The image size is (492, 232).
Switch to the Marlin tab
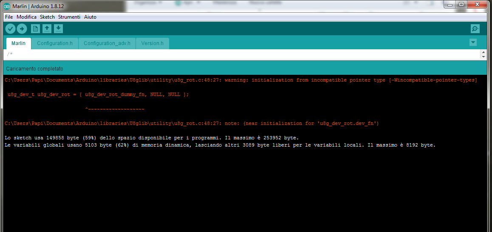pos(19,43)
